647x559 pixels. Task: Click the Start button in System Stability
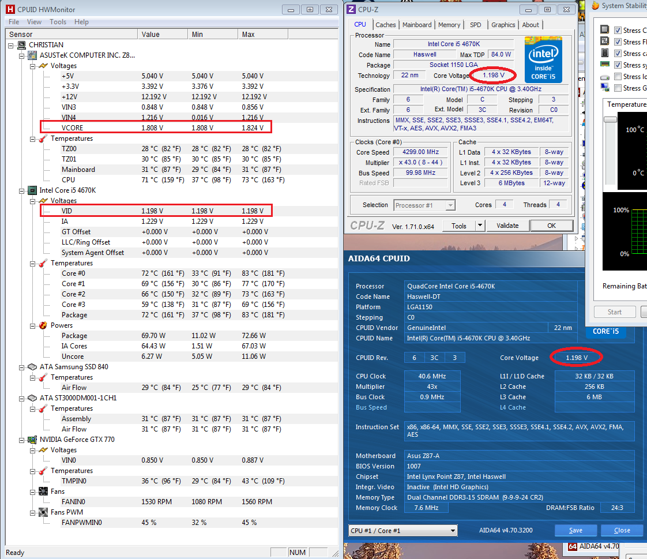(x=614, y=312)
